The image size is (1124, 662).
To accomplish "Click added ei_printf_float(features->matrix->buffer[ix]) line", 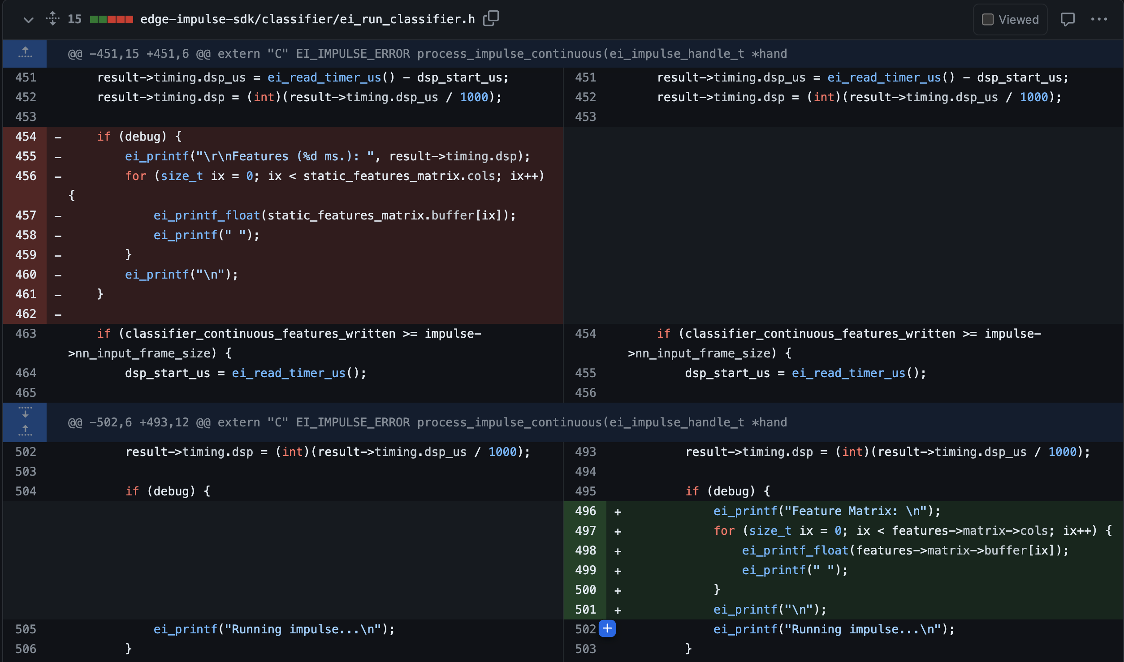I will [905, 550].
